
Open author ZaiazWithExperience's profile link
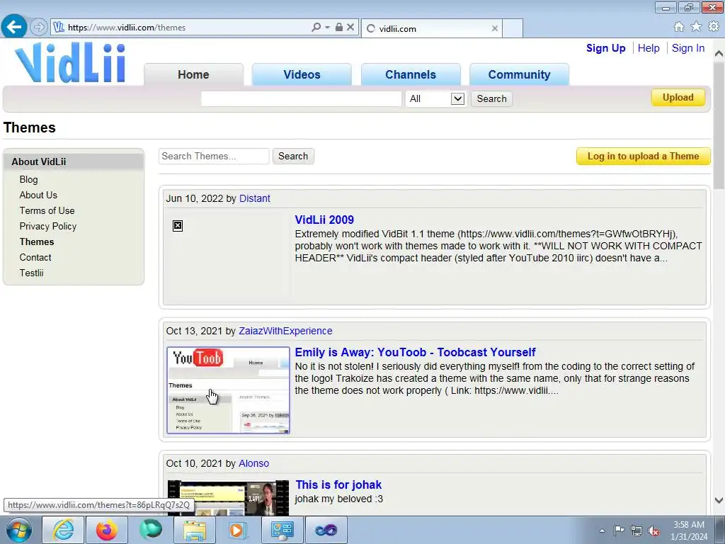(285, 331)
